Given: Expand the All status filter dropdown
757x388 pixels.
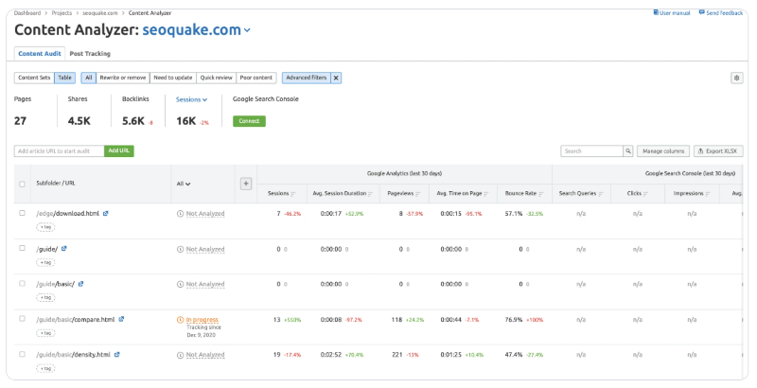Looking at the screenshot, I should [184, 184].
